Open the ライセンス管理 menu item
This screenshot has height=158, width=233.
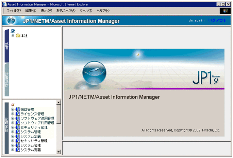32,114
